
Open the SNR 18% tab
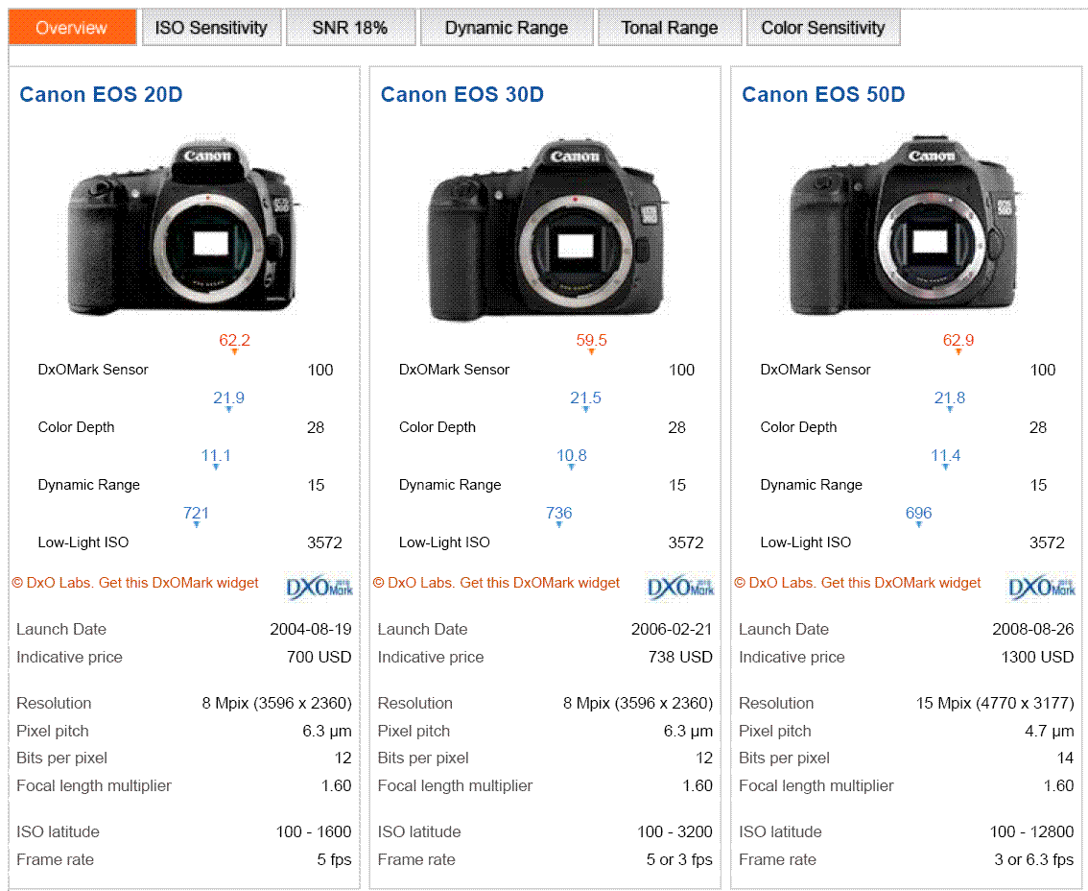(x=350, y=28)
